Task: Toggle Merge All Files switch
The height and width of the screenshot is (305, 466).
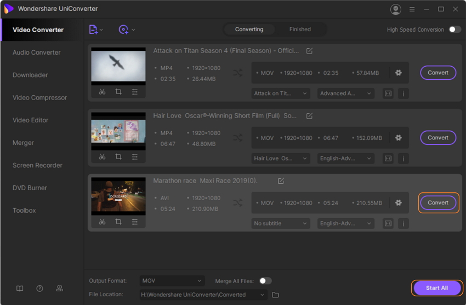Action: point(265,281)
